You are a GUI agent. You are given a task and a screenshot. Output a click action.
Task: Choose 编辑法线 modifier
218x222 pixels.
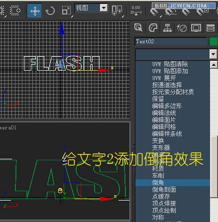point(164,113)
